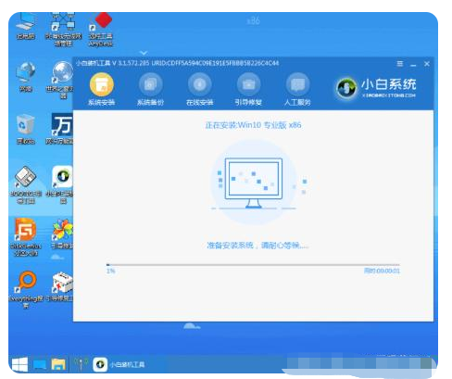Click the 正在安装:Win10 专业版 x86 heading
Image resolution: width=452 pixels, height=379 pixels.
coord(253,125)
